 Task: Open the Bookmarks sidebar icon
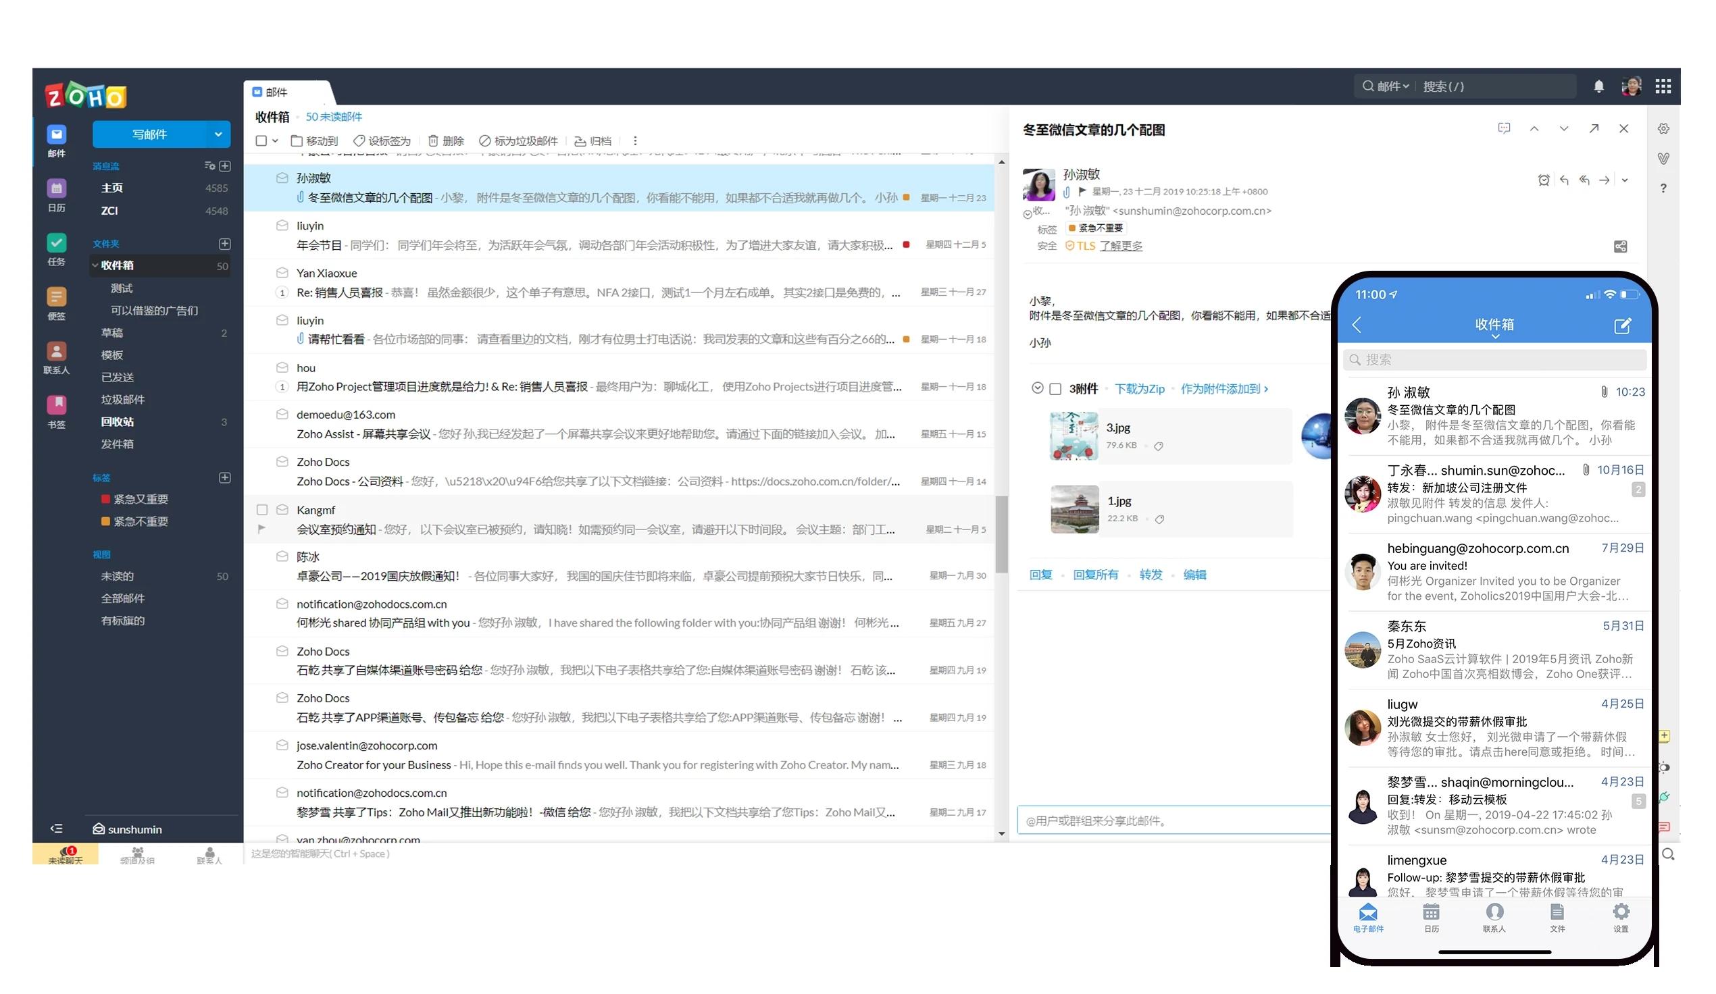coord(57,406)
